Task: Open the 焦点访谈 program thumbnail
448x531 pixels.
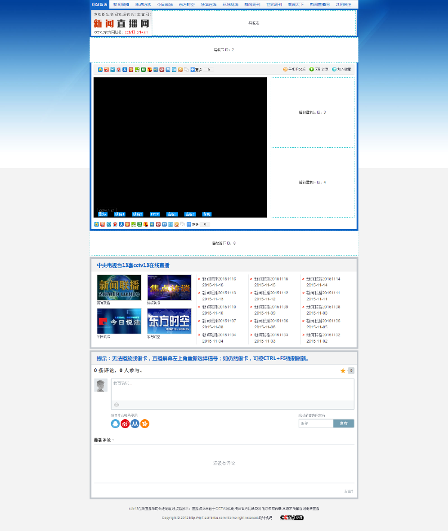Action: [x=169, y=288]
